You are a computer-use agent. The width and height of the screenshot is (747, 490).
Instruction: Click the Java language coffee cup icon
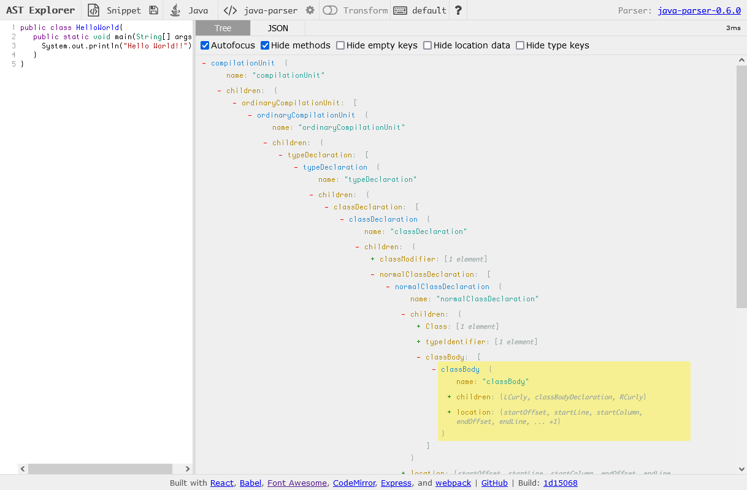[x=175, y=10]
